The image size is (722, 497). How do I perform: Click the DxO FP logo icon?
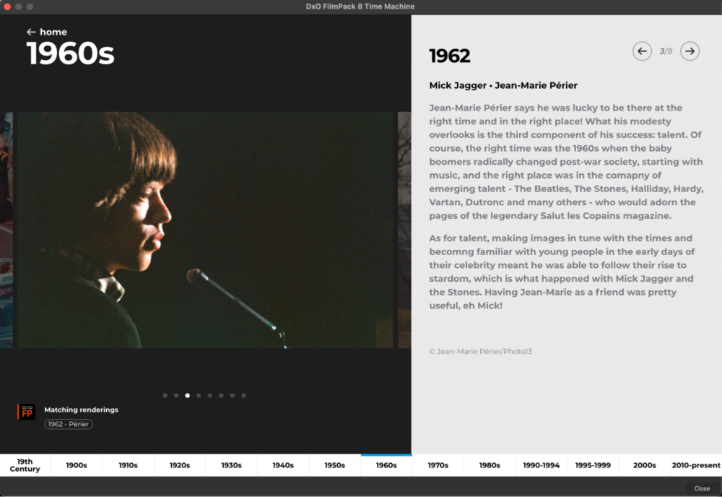pos(27,411)
